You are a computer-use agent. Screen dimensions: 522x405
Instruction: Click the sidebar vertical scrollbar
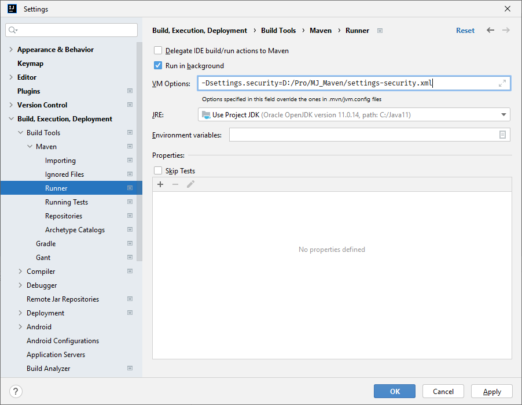tap(139, 150)
